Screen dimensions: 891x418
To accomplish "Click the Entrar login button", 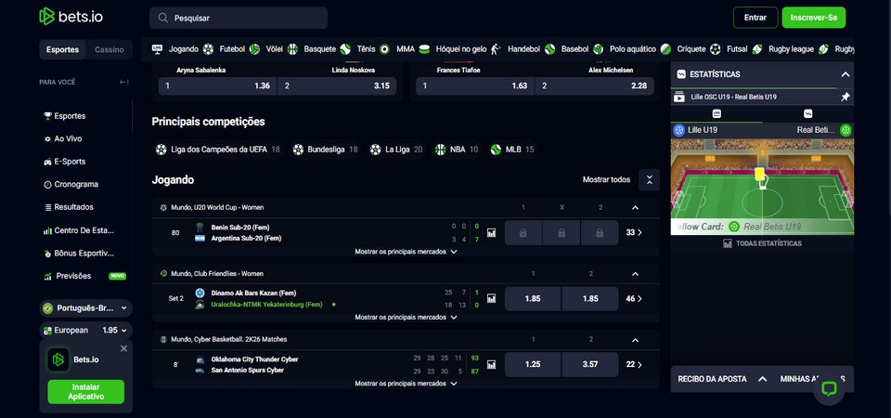I will pos(755,18).
